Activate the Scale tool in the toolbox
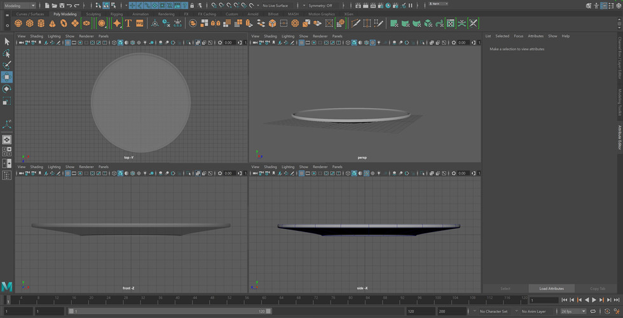623x318 pixels. point(7,101)
